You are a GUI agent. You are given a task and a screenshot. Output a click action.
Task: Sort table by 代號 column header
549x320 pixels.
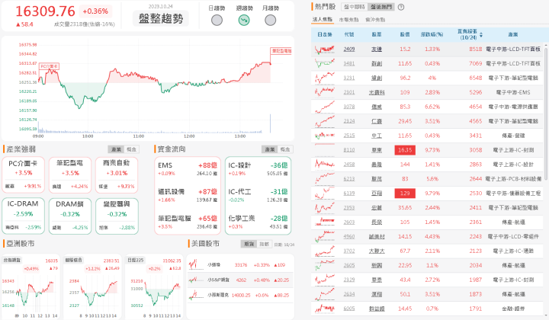[x=349, y=34]
